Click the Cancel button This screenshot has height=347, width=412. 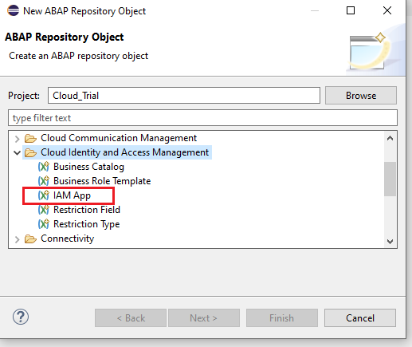click(360, 318)
